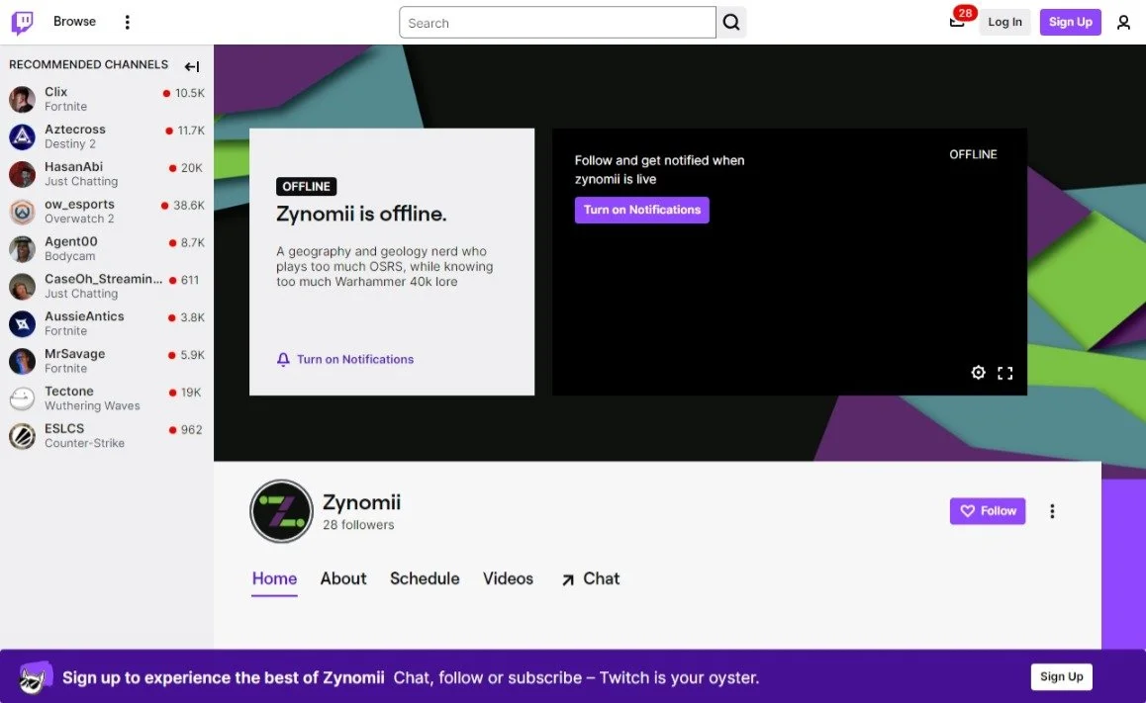The width and height of the screenshot is (1146, 703).
Task: Follow the Zynomii channel
Action: (988, 511)
